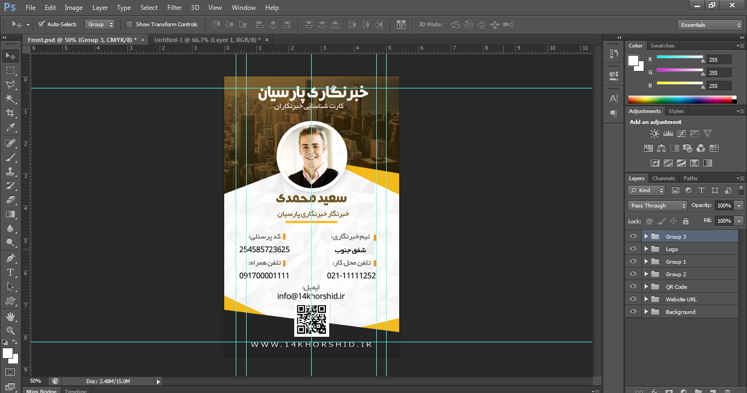The width and height of the screenshot is (747, 393).
Task: Open the Pass Through blend mode dropdown
Action: click(x=657, y=206)
